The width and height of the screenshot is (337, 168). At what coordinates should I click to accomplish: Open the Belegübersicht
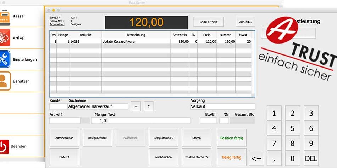click(97, 138)
